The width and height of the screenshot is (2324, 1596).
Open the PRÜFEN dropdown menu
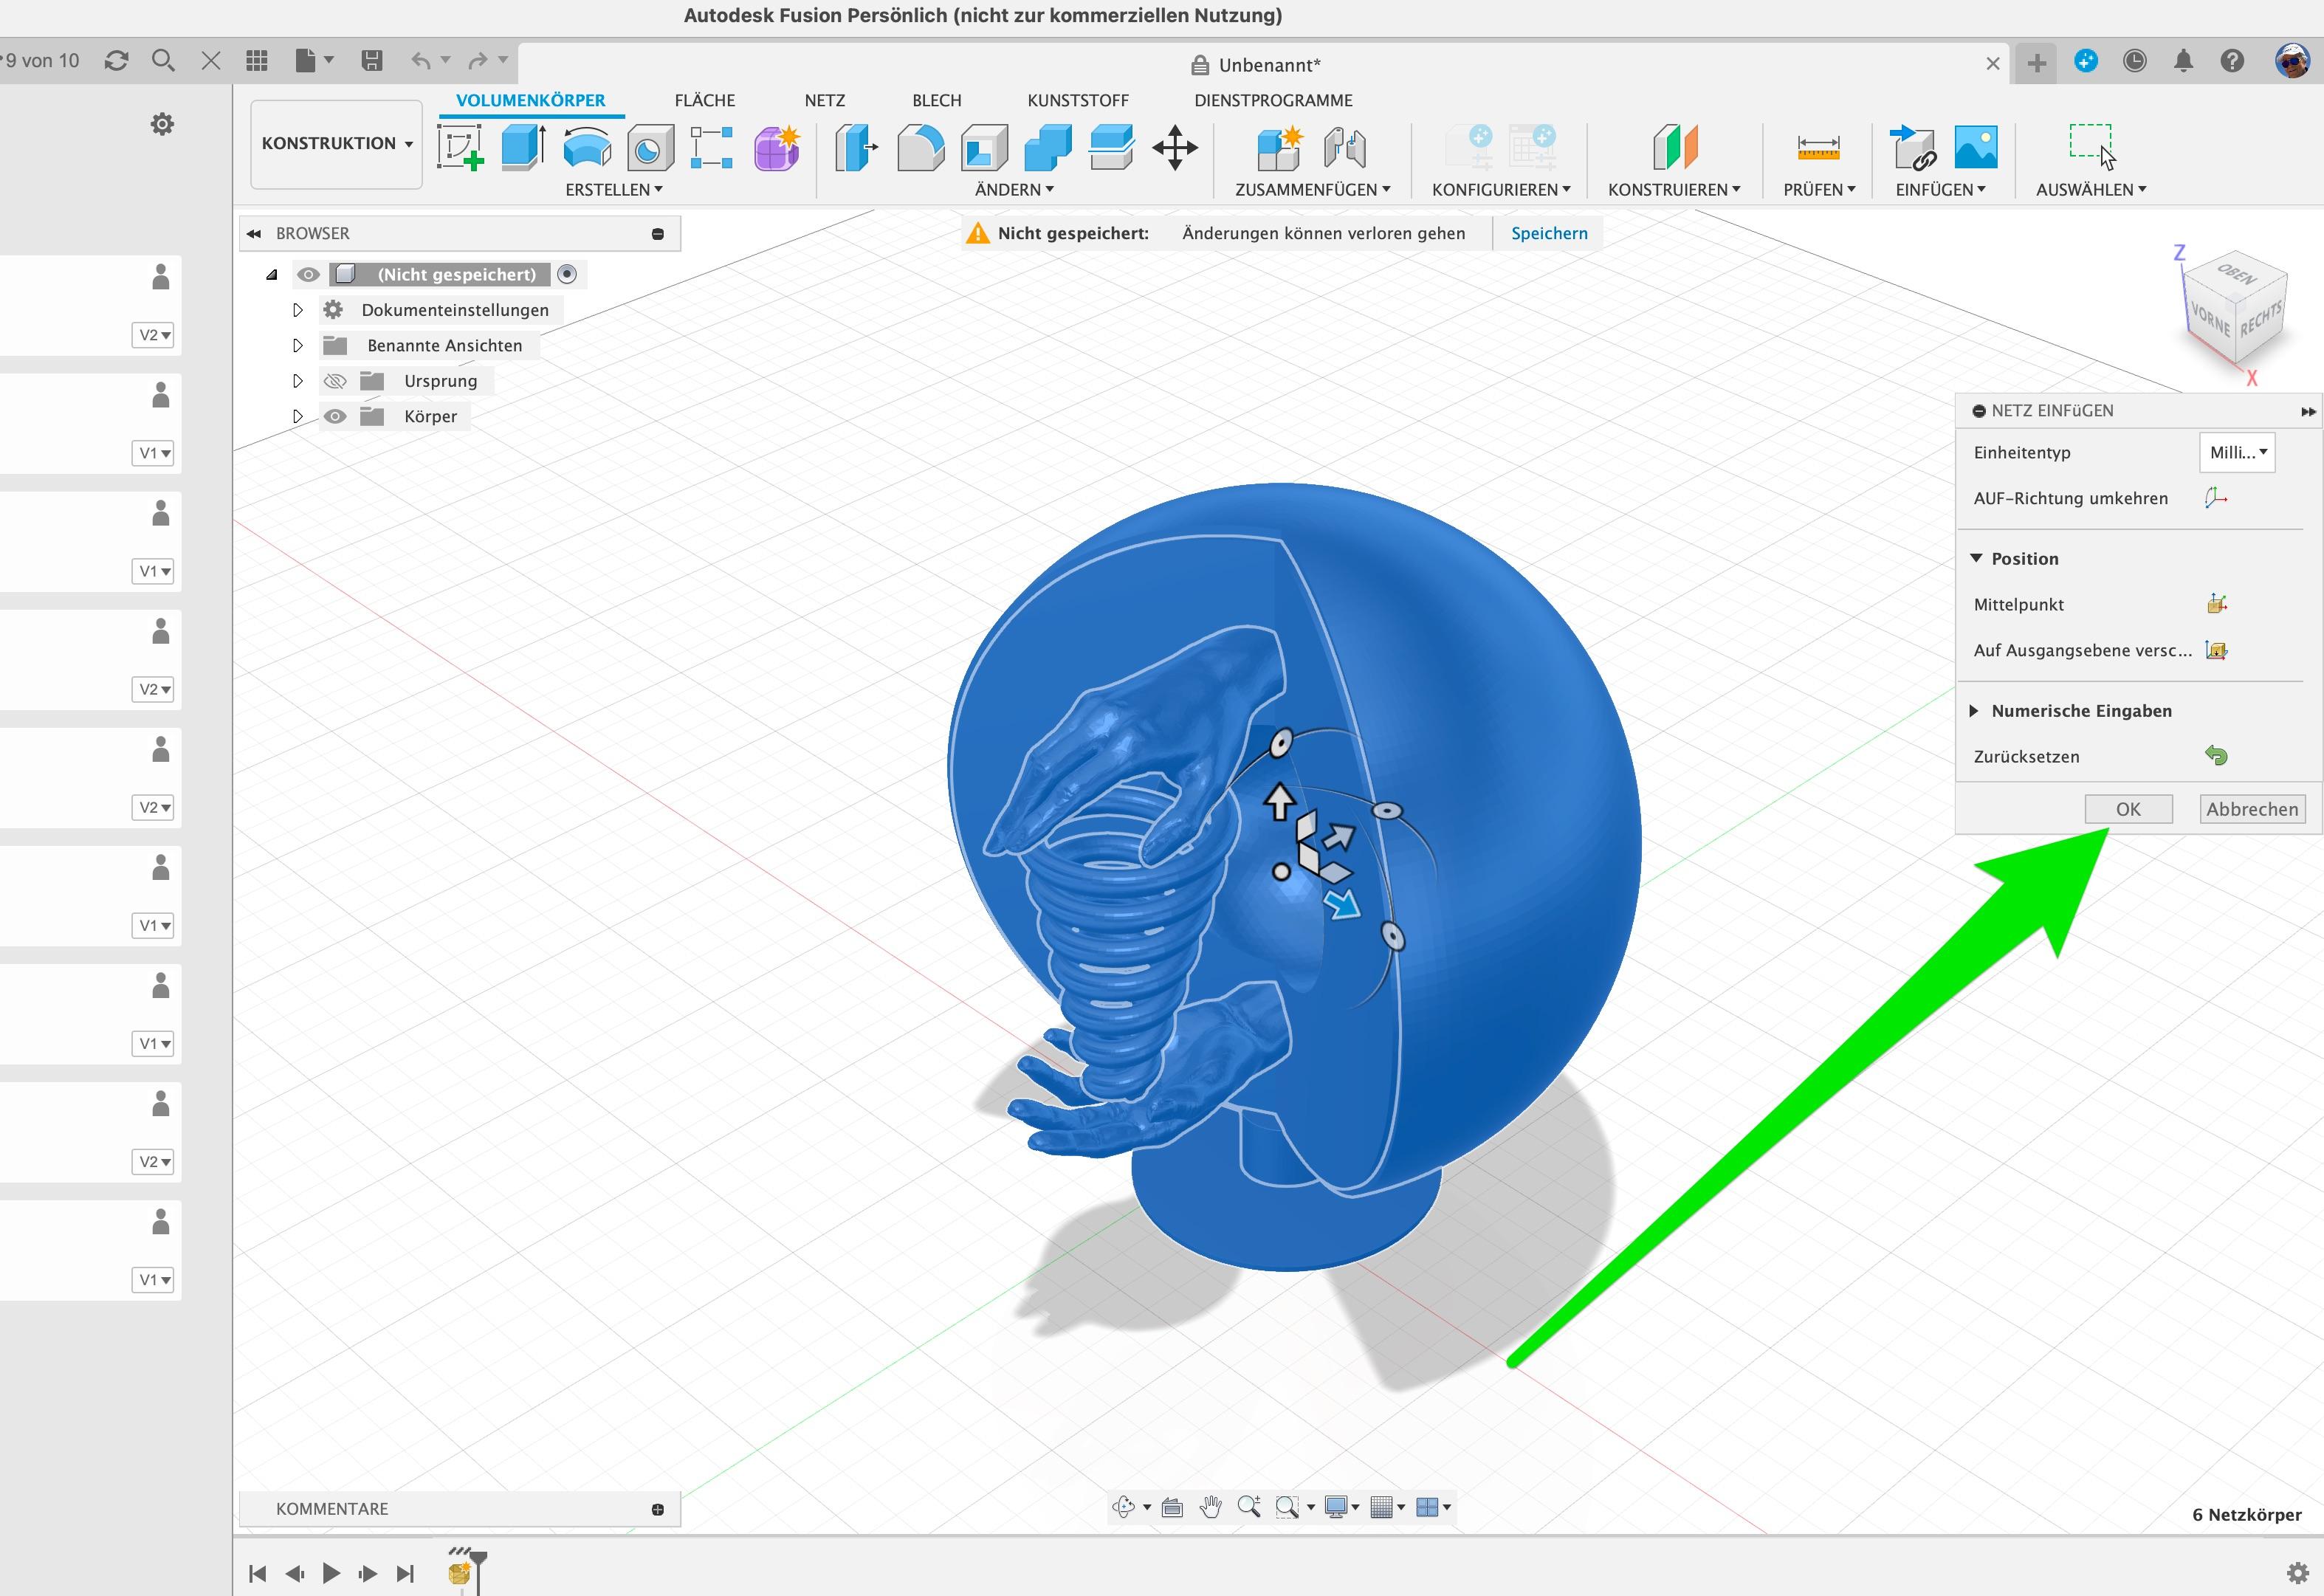click(1819, 189)
